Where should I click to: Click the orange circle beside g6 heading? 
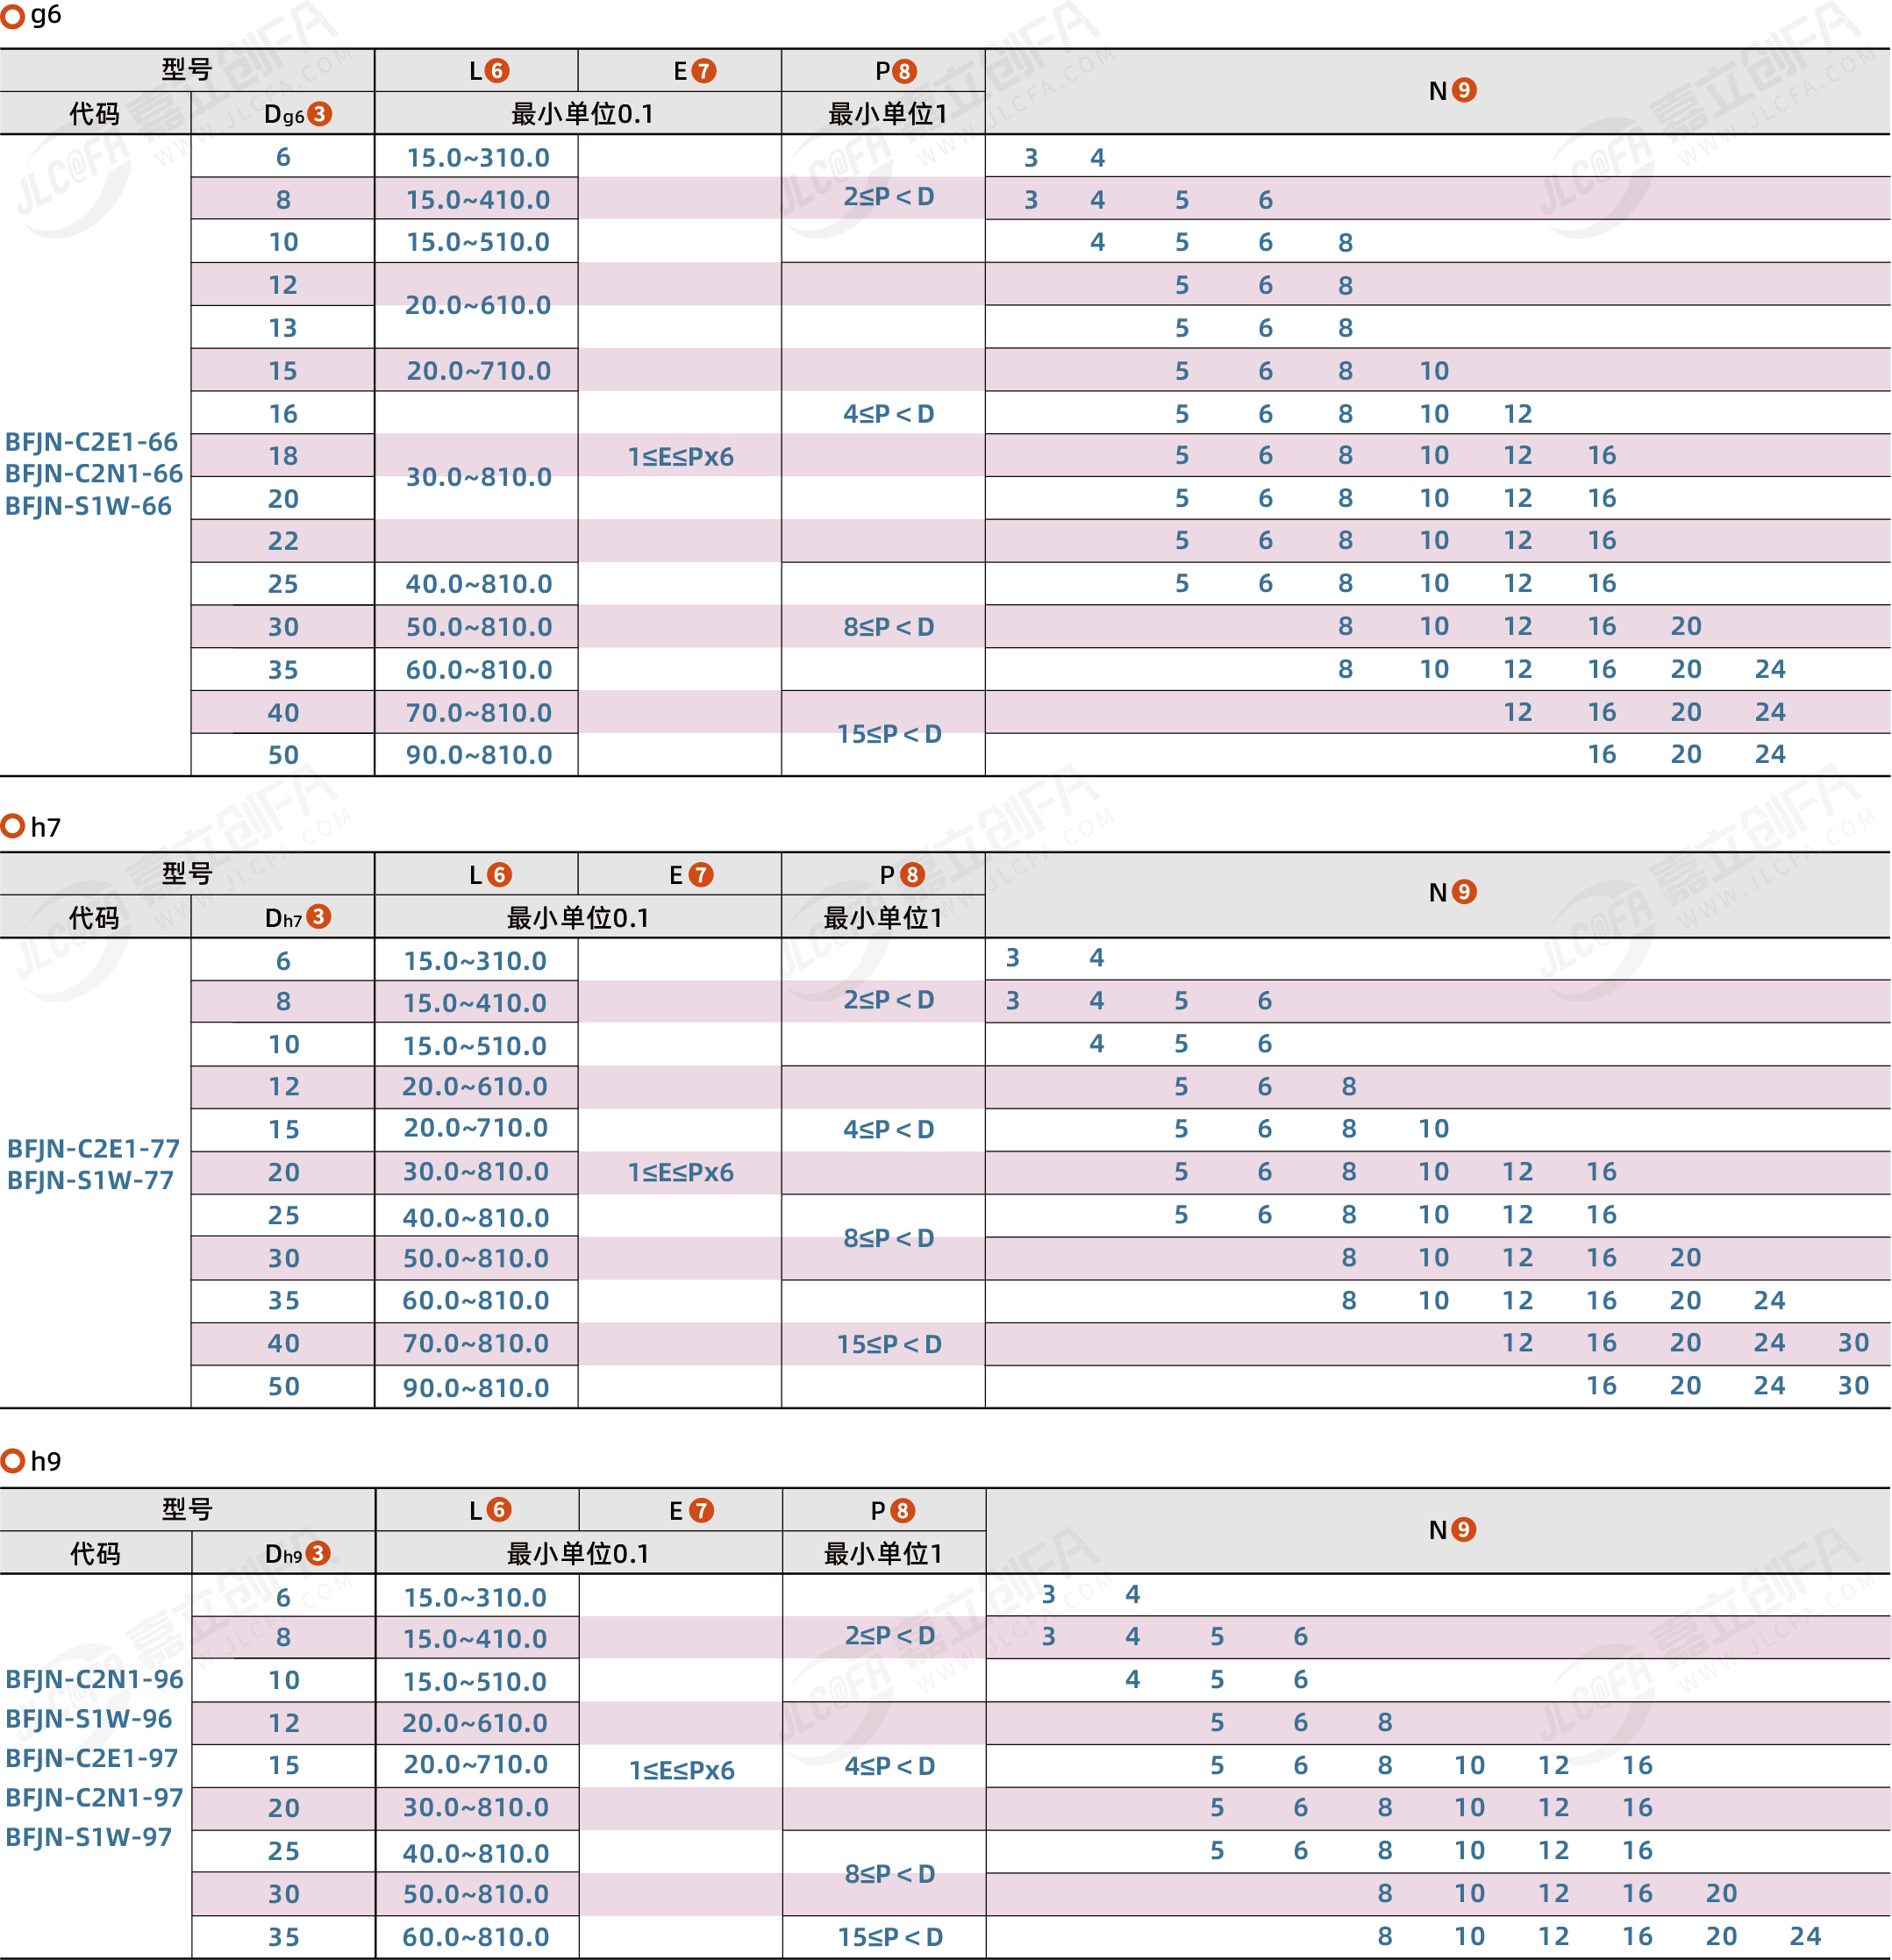pos(13,16)
